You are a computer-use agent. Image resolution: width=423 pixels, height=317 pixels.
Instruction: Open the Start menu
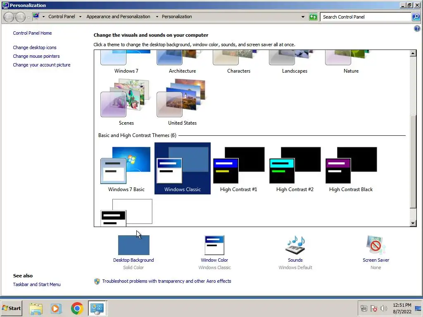pos(11,308)
